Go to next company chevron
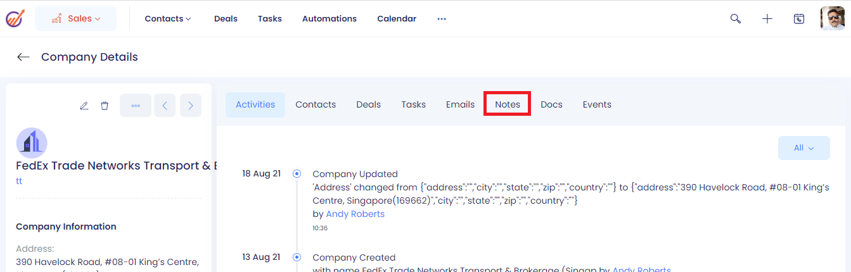 (191, 106)
